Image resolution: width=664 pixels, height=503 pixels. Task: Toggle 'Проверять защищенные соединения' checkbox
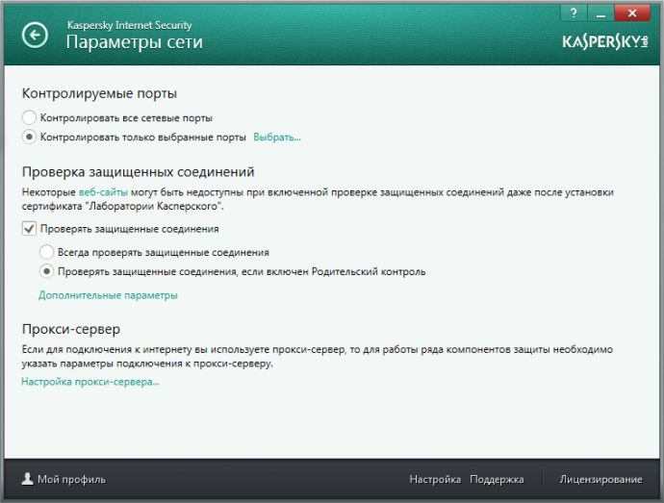tap(29, 229)
